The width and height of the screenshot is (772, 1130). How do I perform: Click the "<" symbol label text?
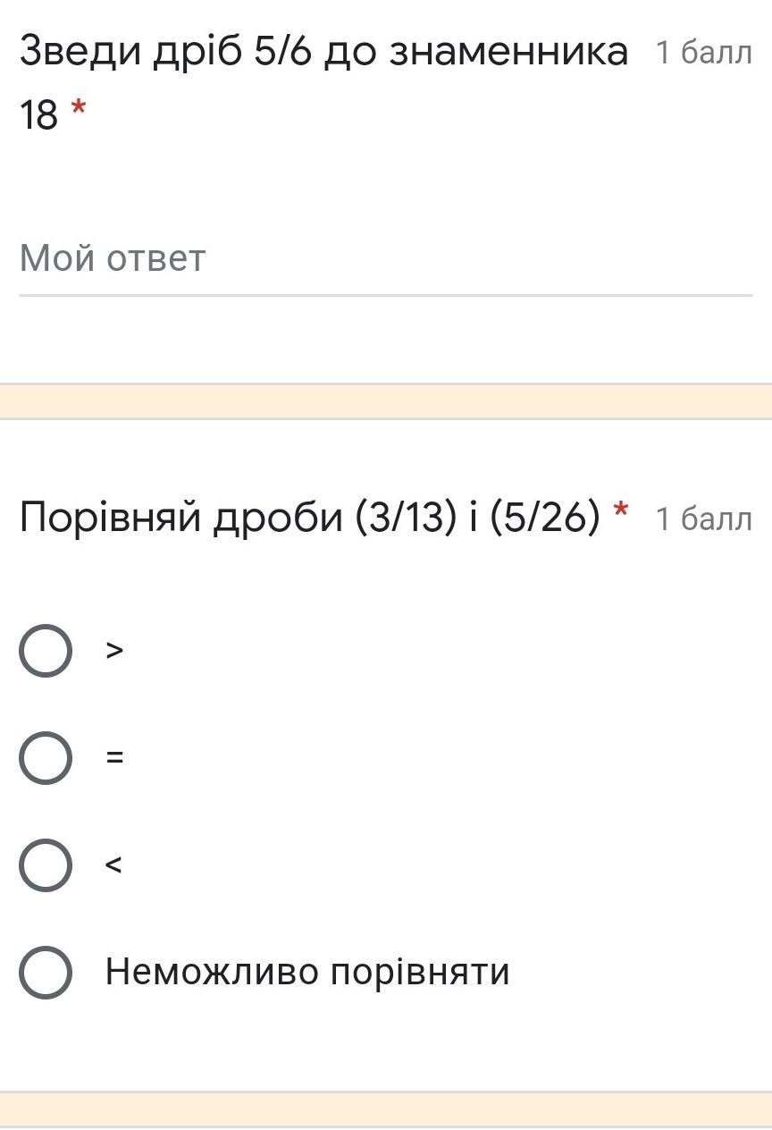113,865
